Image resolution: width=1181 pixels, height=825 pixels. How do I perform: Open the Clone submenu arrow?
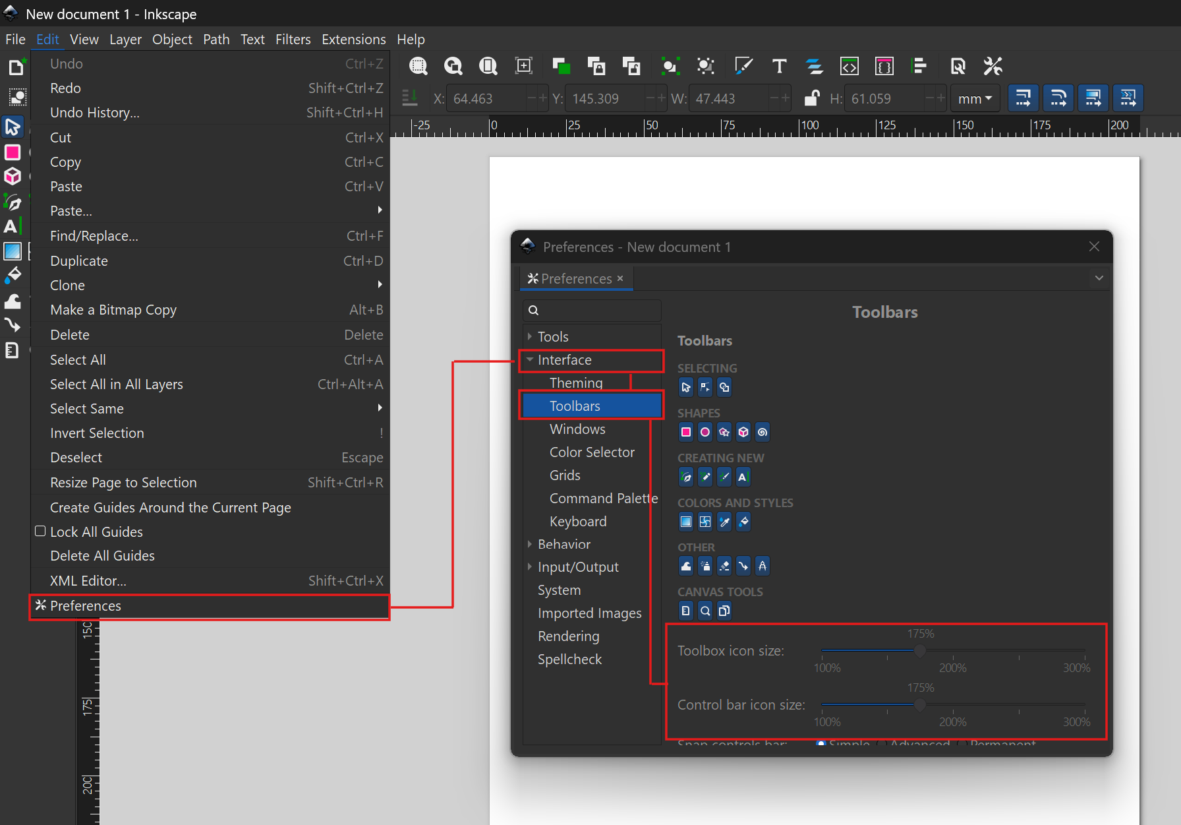[380, 285]
